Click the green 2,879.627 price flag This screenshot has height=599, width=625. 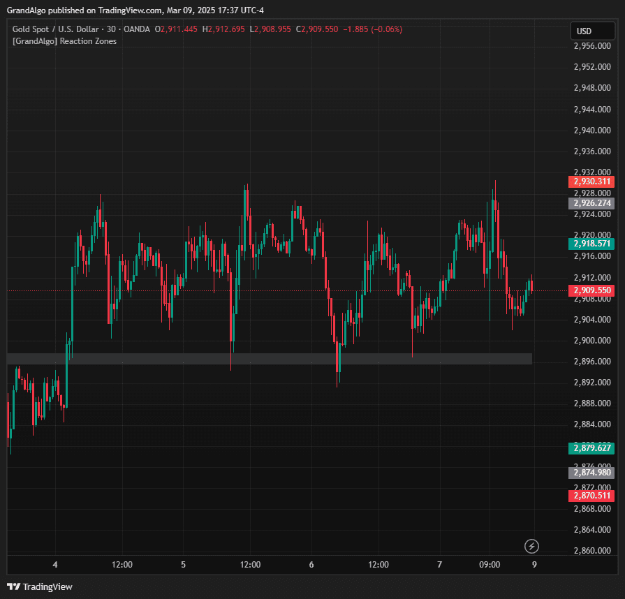(591, 448)
